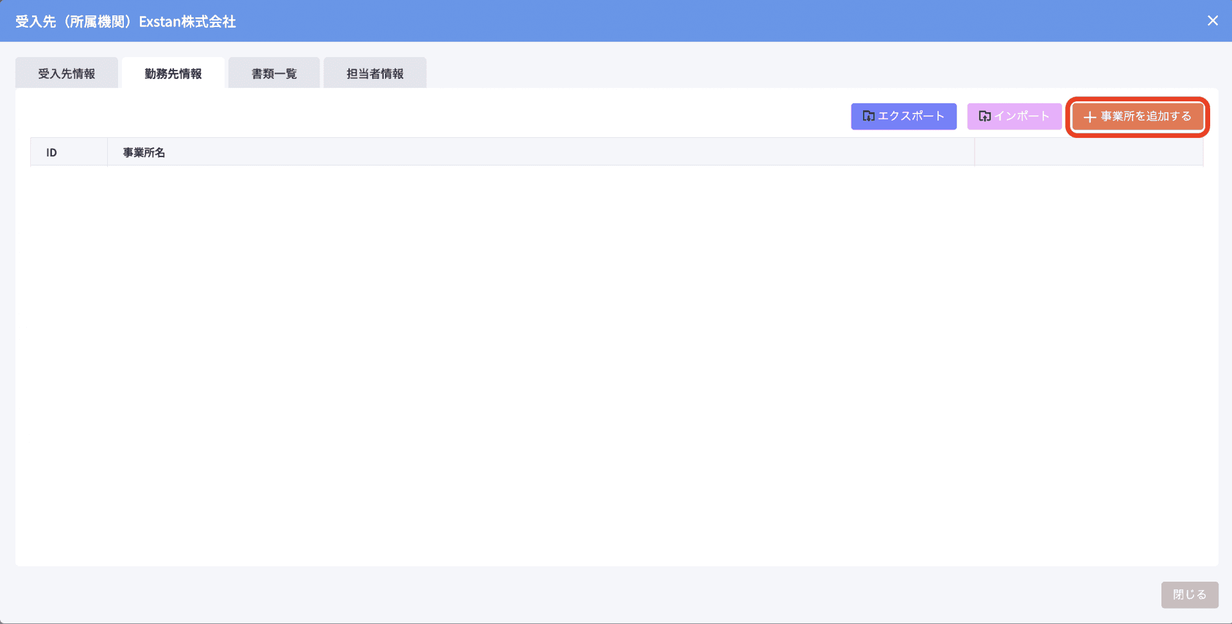This screenshot has width=1232, height=624.
Task: Click the 閉じる button at the bottom
Action: pyautogui.click(x=1189, y=594)
